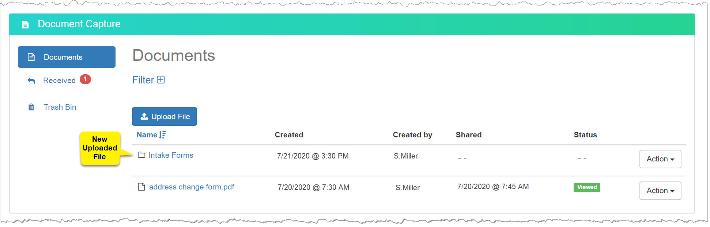Screen dimensions: 710x227
Task: Click the Intake Forms folder icon
Action: point(141,155)
